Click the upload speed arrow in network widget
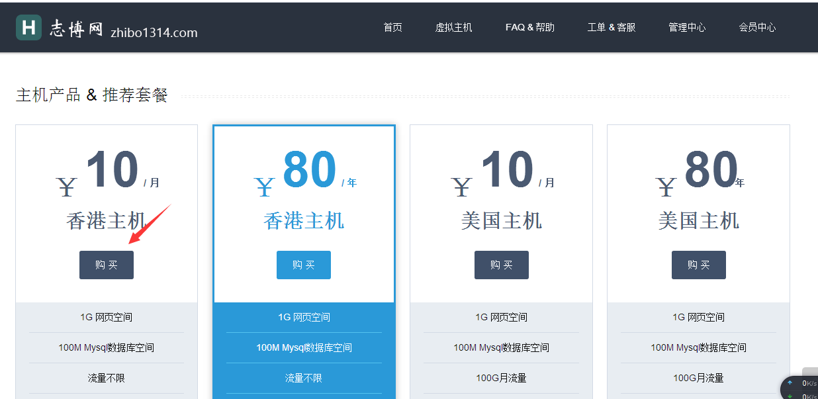Viewport: 818px width, 399px height. pyautogui.click(x=790, y=382)
